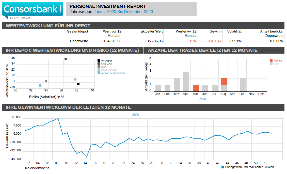Select the NASDAQ legend entry
This screenshot has width=287, height=174.
[106, 64]
